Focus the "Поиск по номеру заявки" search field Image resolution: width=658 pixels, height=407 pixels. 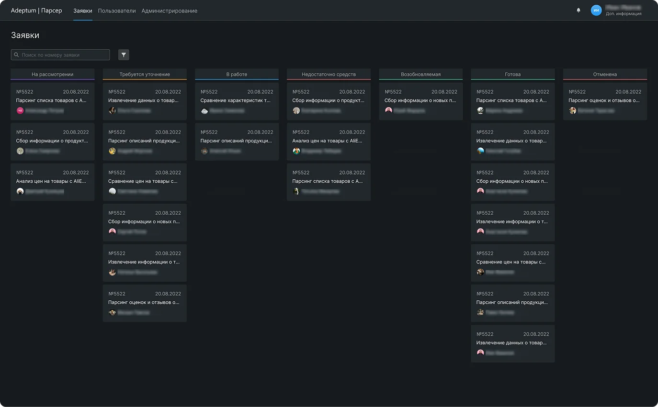[x=60, y=55]
